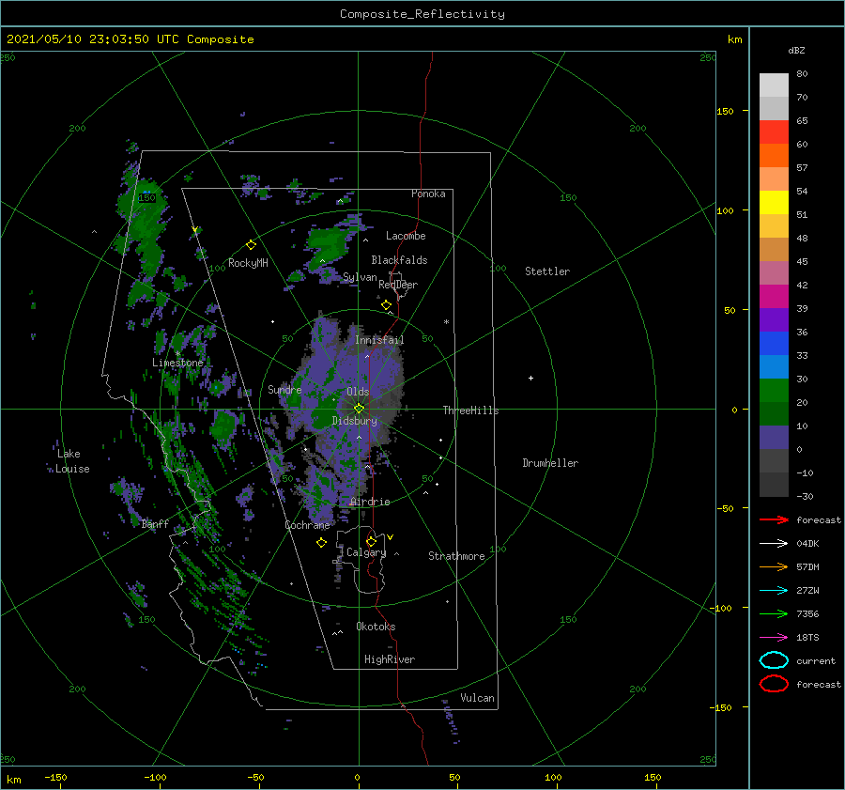Click the Limestone label
Viewport: 845px width, 790px height.
point(177,363)
